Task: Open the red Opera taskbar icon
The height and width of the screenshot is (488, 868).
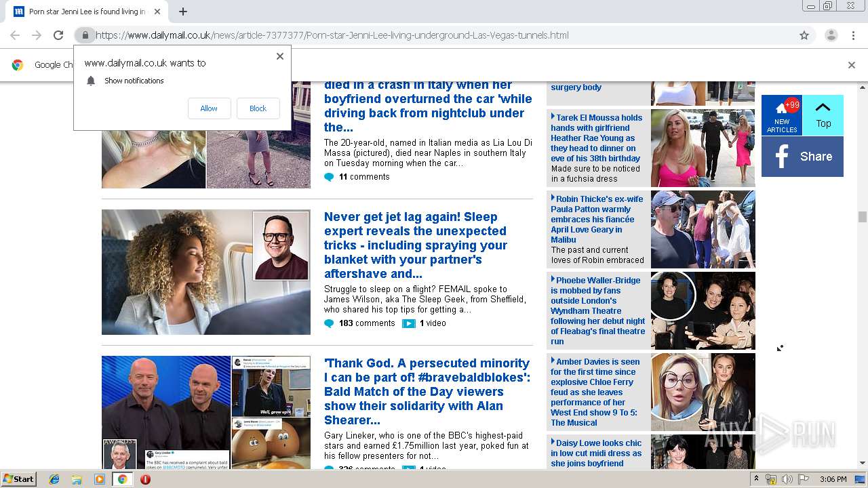Action: coord(145,479)
